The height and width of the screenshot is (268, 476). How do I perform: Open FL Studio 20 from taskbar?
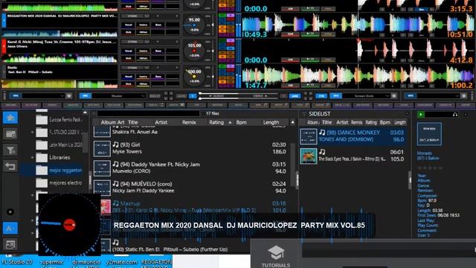click(x=17, y=262)
